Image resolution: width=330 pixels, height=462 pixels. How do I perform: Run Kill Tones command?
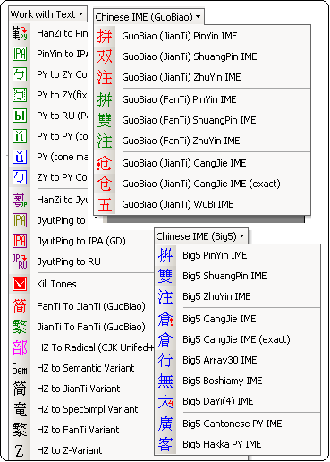[56, 284]
